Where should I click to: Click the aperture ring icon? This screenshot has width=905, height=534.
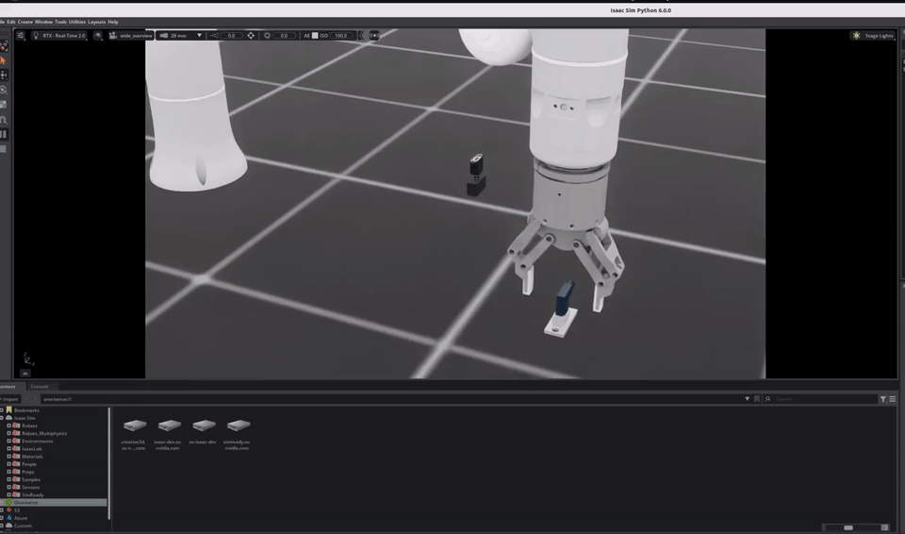(x=267, y=35)
